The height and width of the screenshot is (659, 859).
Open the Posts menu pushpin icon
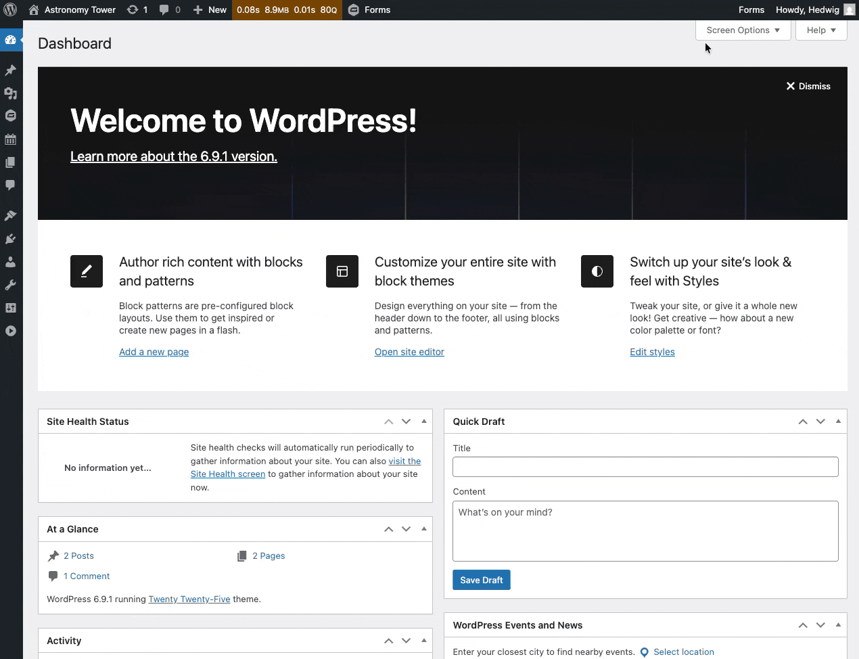[10, 70]
